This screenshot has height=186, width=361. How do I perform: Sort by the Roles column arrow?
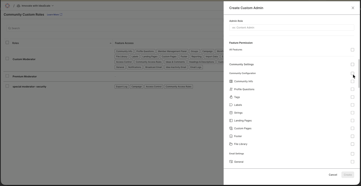110,43
